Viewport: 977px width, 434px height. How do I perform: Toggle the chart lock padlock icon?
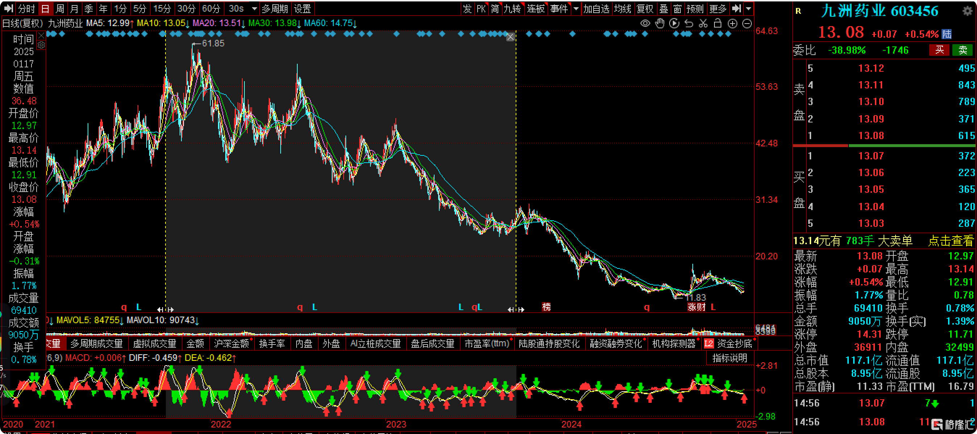point(717,24)
